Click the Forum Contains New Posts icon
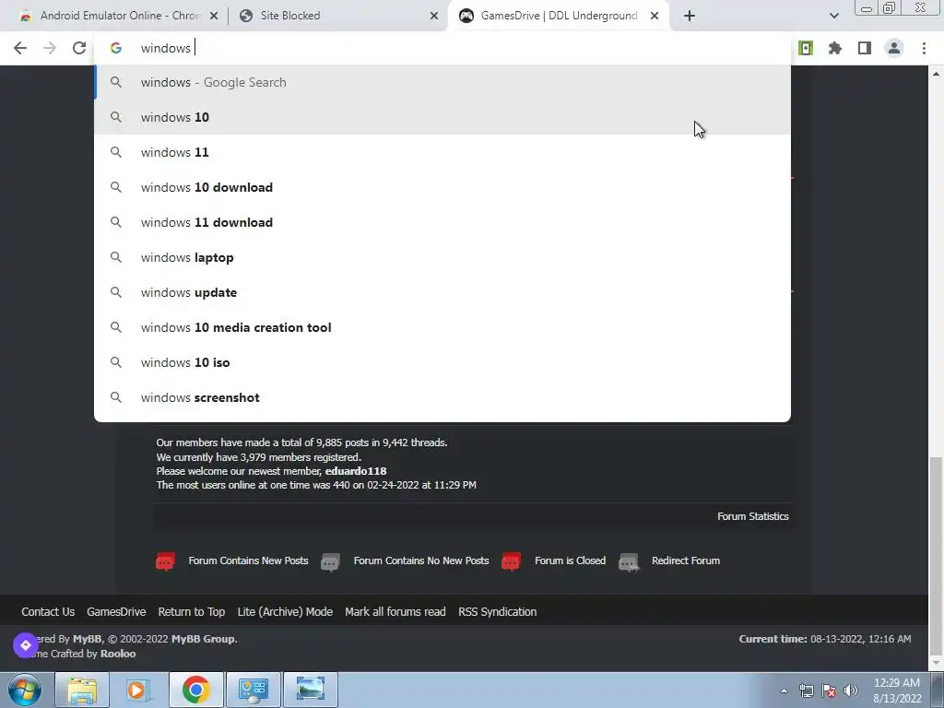The image size is (944, 708). coord(165,561)
